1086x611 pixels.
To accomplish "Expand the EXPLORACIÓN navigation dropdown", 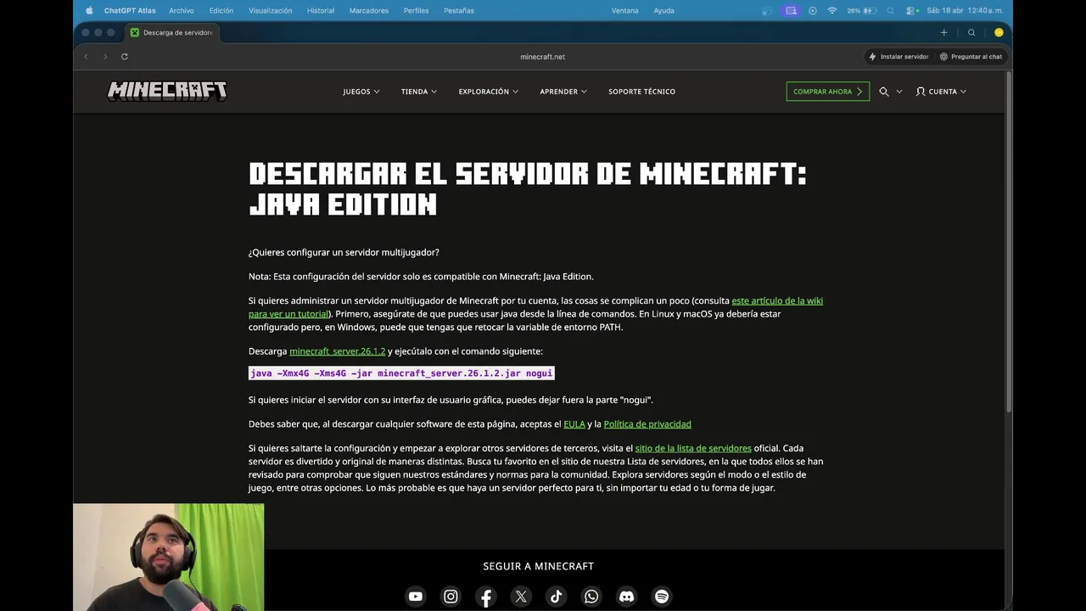I will [489, 92].
